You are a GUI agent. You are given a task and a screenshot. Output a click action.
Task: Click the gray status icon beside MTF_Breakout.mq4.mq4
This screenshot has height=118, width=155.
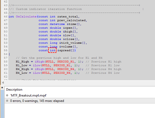tap(7, 95)
